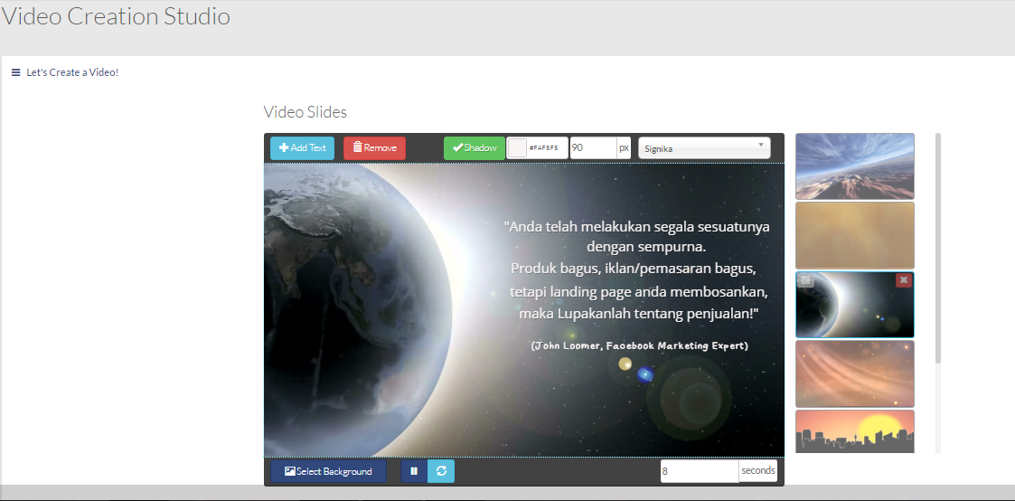Click the red Remove button
This screenshot has height=501, width=1015.
pyautogui.click(x=375, y=148)
